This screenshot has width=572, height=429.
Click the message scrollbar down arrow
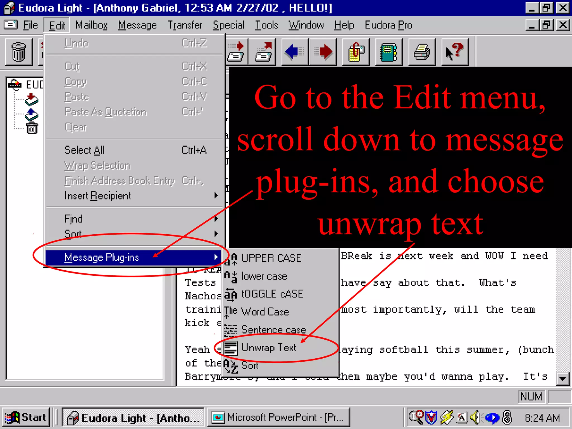point(563,379)
